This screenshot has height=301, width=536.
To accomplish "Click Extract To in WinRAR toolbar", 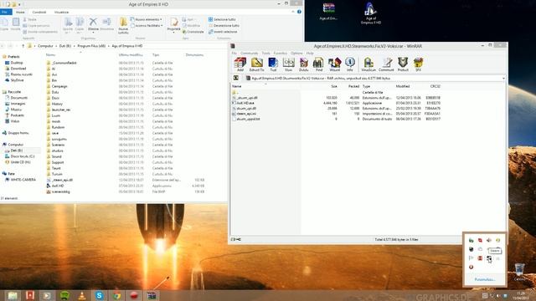I will pos(257,64).
